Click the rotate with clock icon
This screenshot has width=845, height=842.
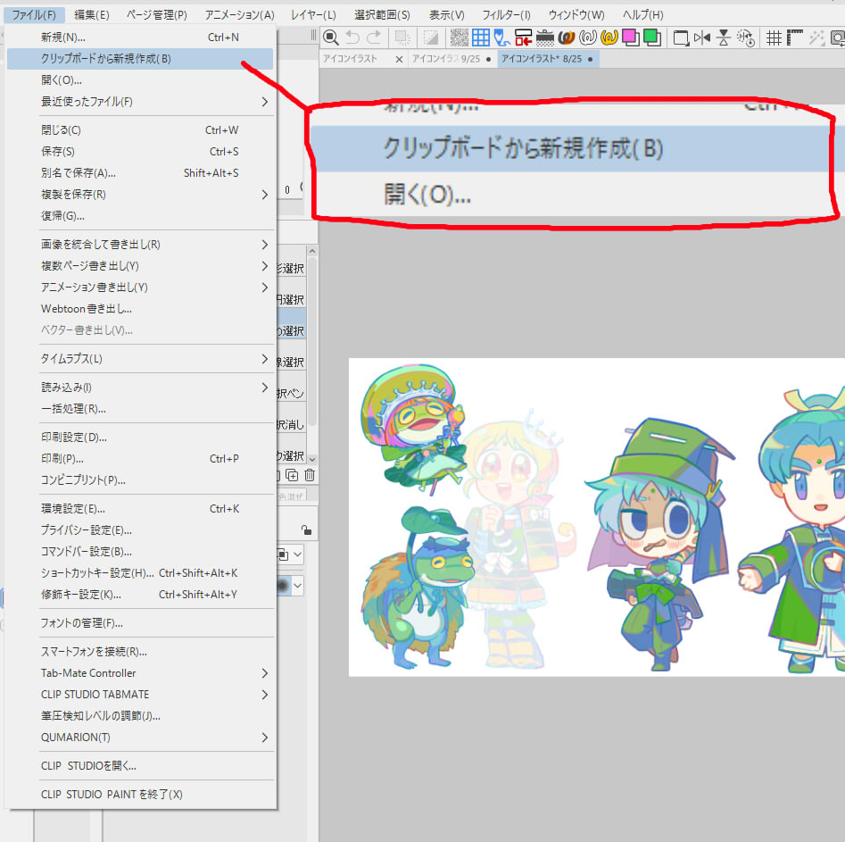tap(745, 38)
